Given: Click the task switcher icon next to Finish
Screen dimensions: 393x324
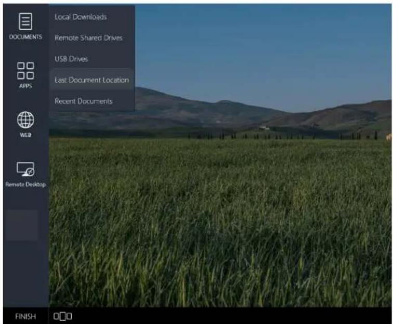Looking at the screenshot, I should tap(63, 316).
